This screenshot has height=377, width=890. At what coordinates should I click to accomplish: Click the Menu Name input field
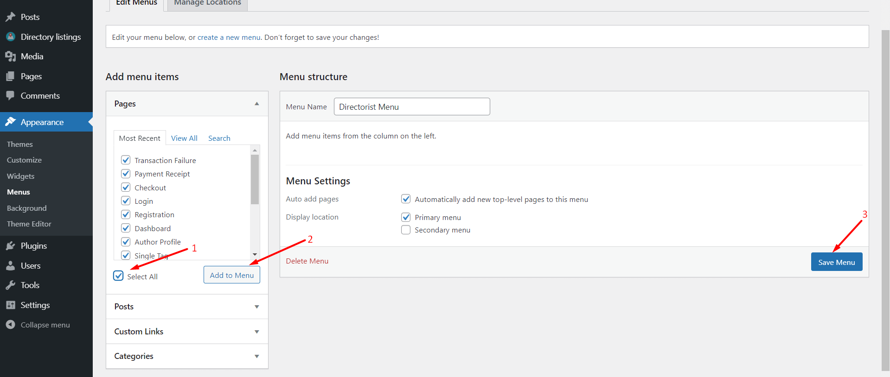(x=412, y=107)
